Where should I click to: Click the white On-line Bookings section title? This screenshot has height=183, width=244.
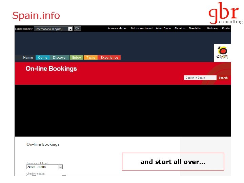[43, 144]
